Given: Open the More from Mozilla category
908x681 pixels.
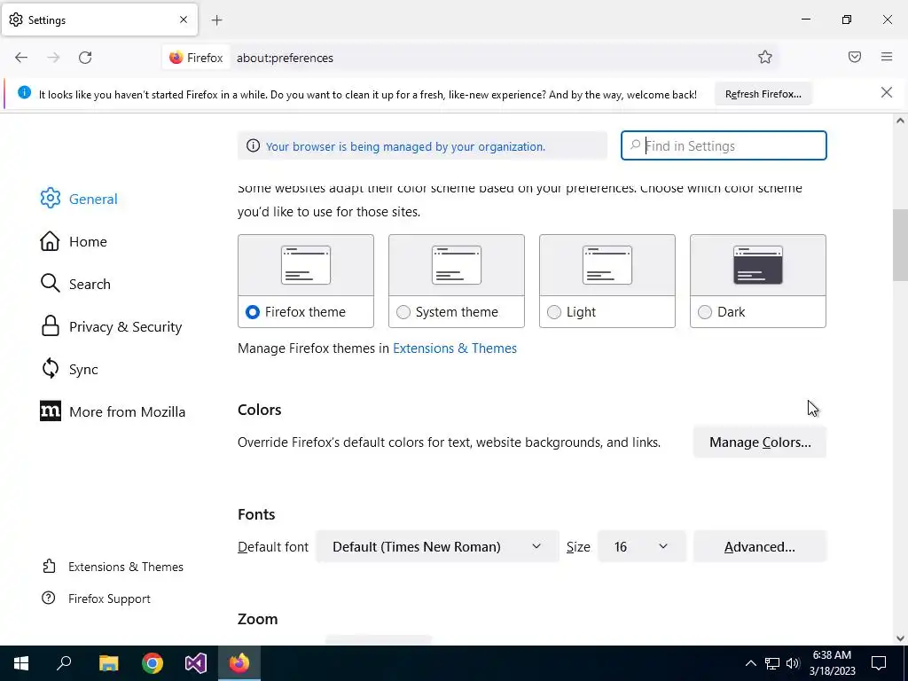Looking at the screenshot, I should pyautogui.click(x=127, y=411).
